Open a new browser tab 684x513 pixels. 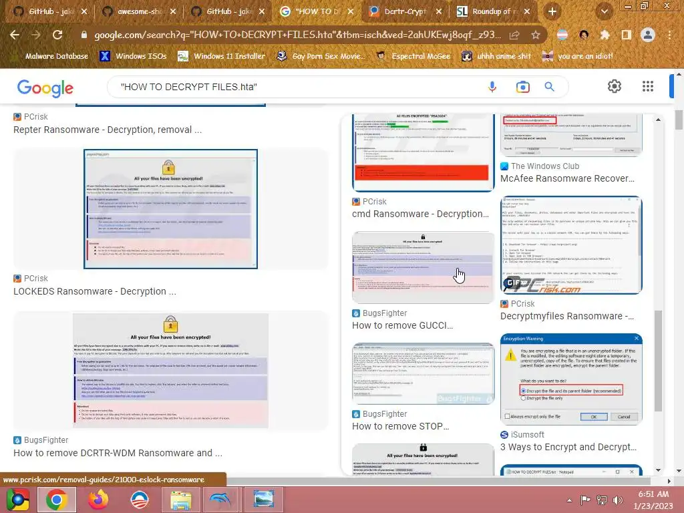tap(552, 11)
